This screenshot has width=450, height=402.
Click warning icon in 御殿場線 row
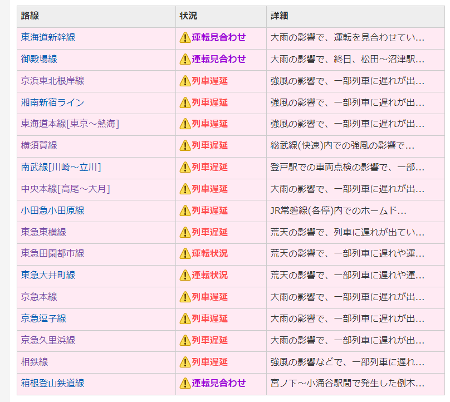(x=185, y=60)
